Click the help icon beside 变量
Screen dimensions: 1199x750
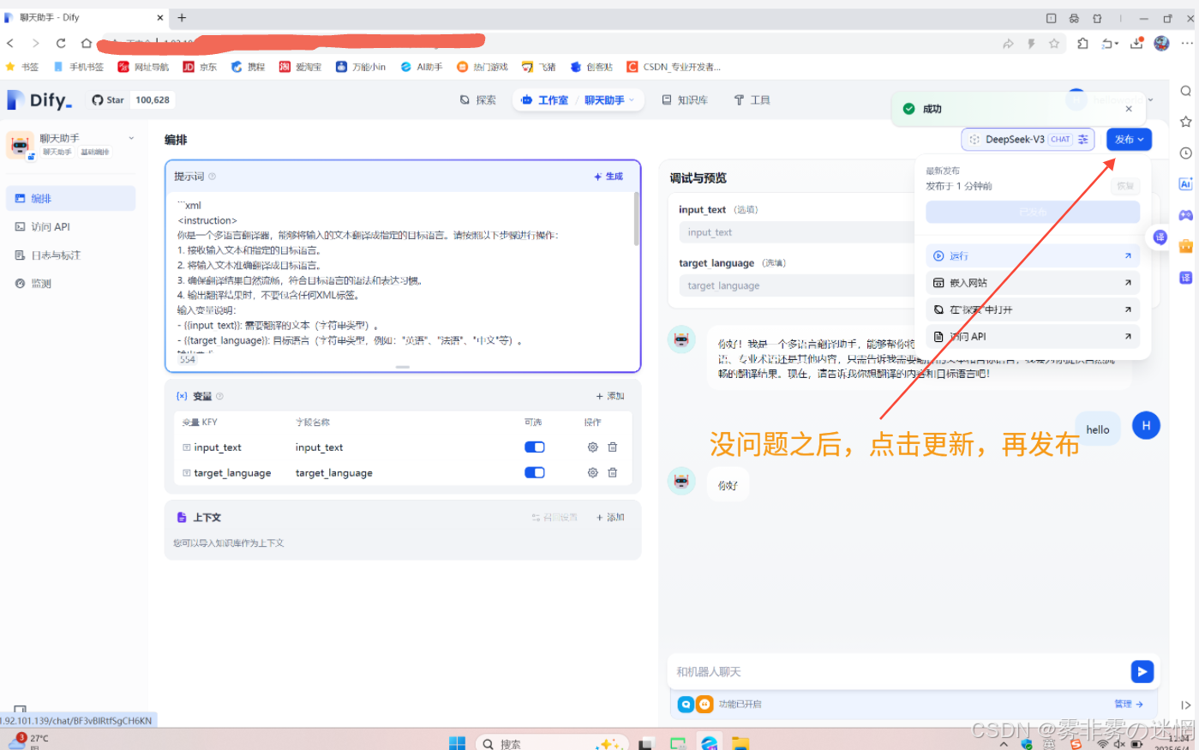coord(219,396)
